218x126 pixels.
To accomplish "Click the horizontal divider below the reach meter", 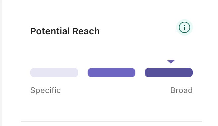I will pos(111,121).
